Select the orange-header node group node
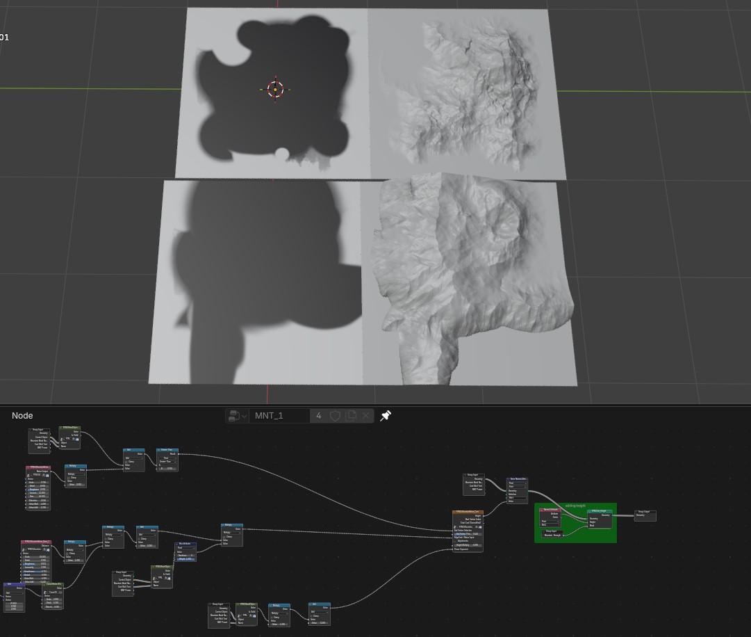751x637 pixels. click(467, 513)
